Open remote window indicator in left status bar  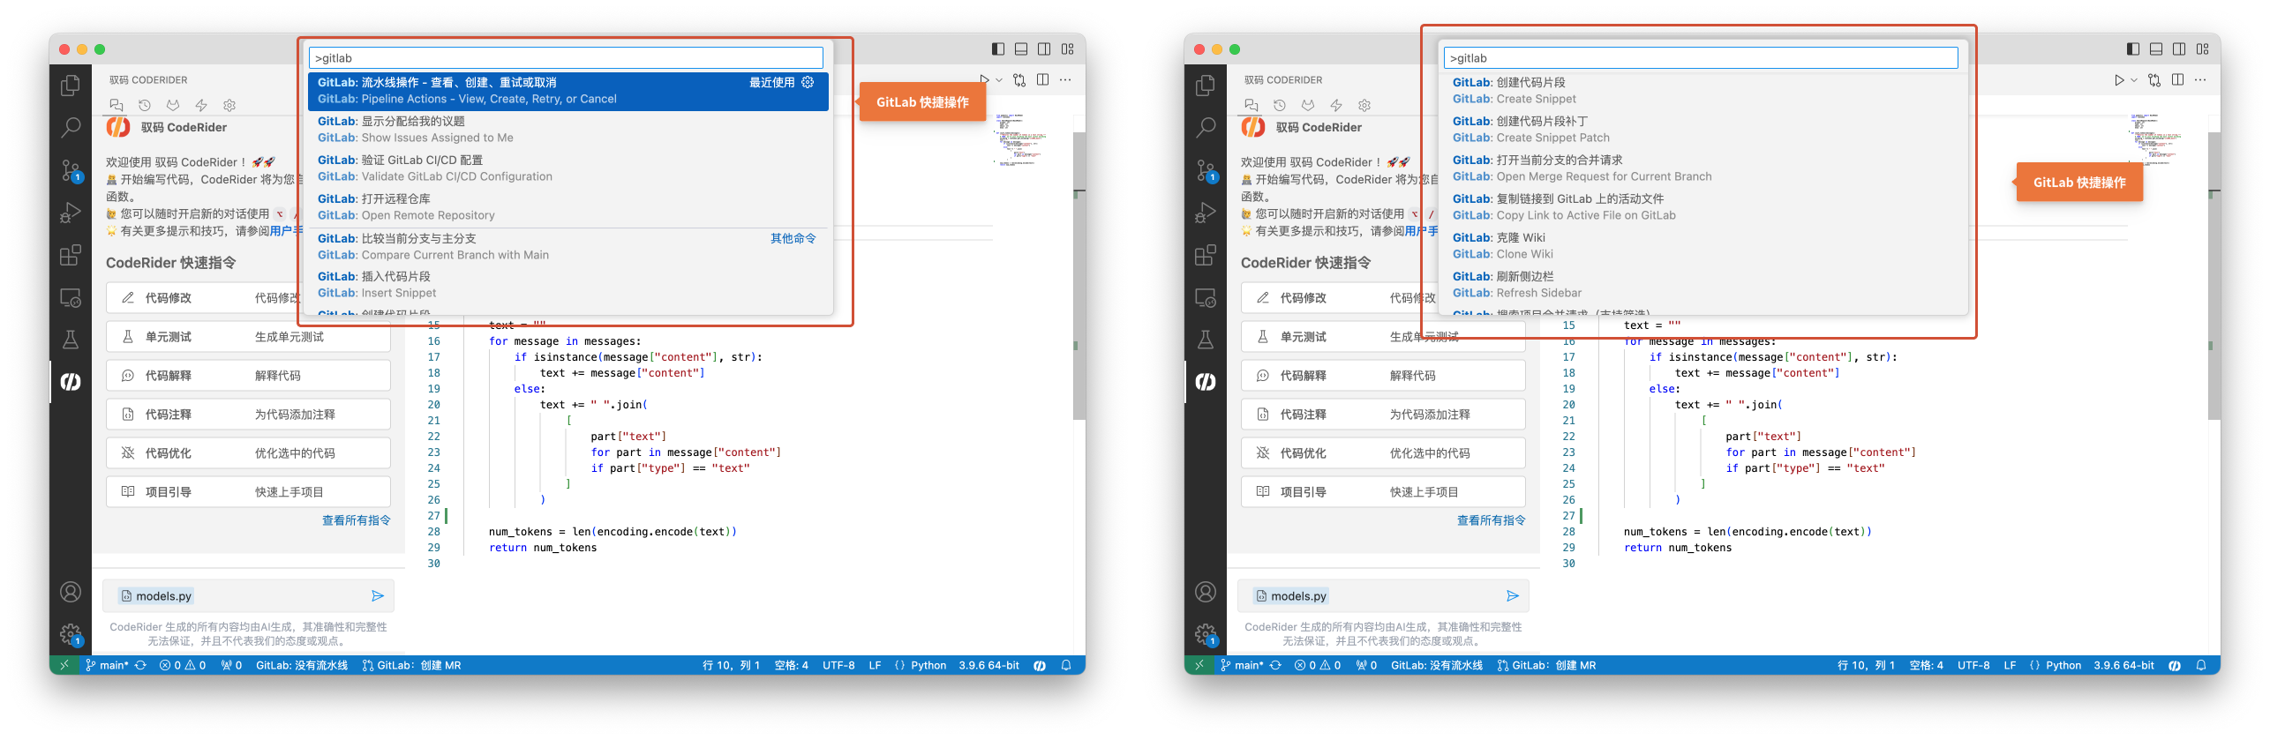pyautogui.click(x=64, y=666)
